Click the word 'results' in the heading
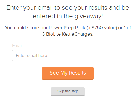 [98, 8]
